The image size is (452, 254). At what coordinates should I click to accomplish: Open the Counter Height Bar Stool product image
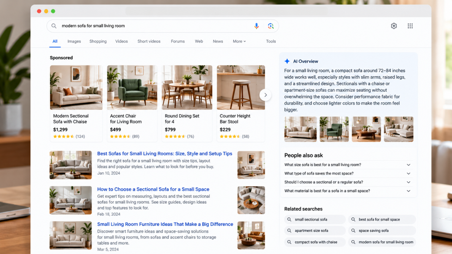241,87
